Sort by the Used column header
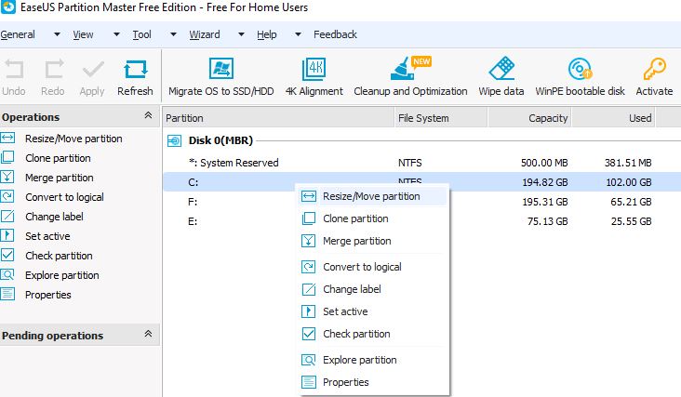The width and height of the screenshot is (681, 397). (x=614, y=118)
